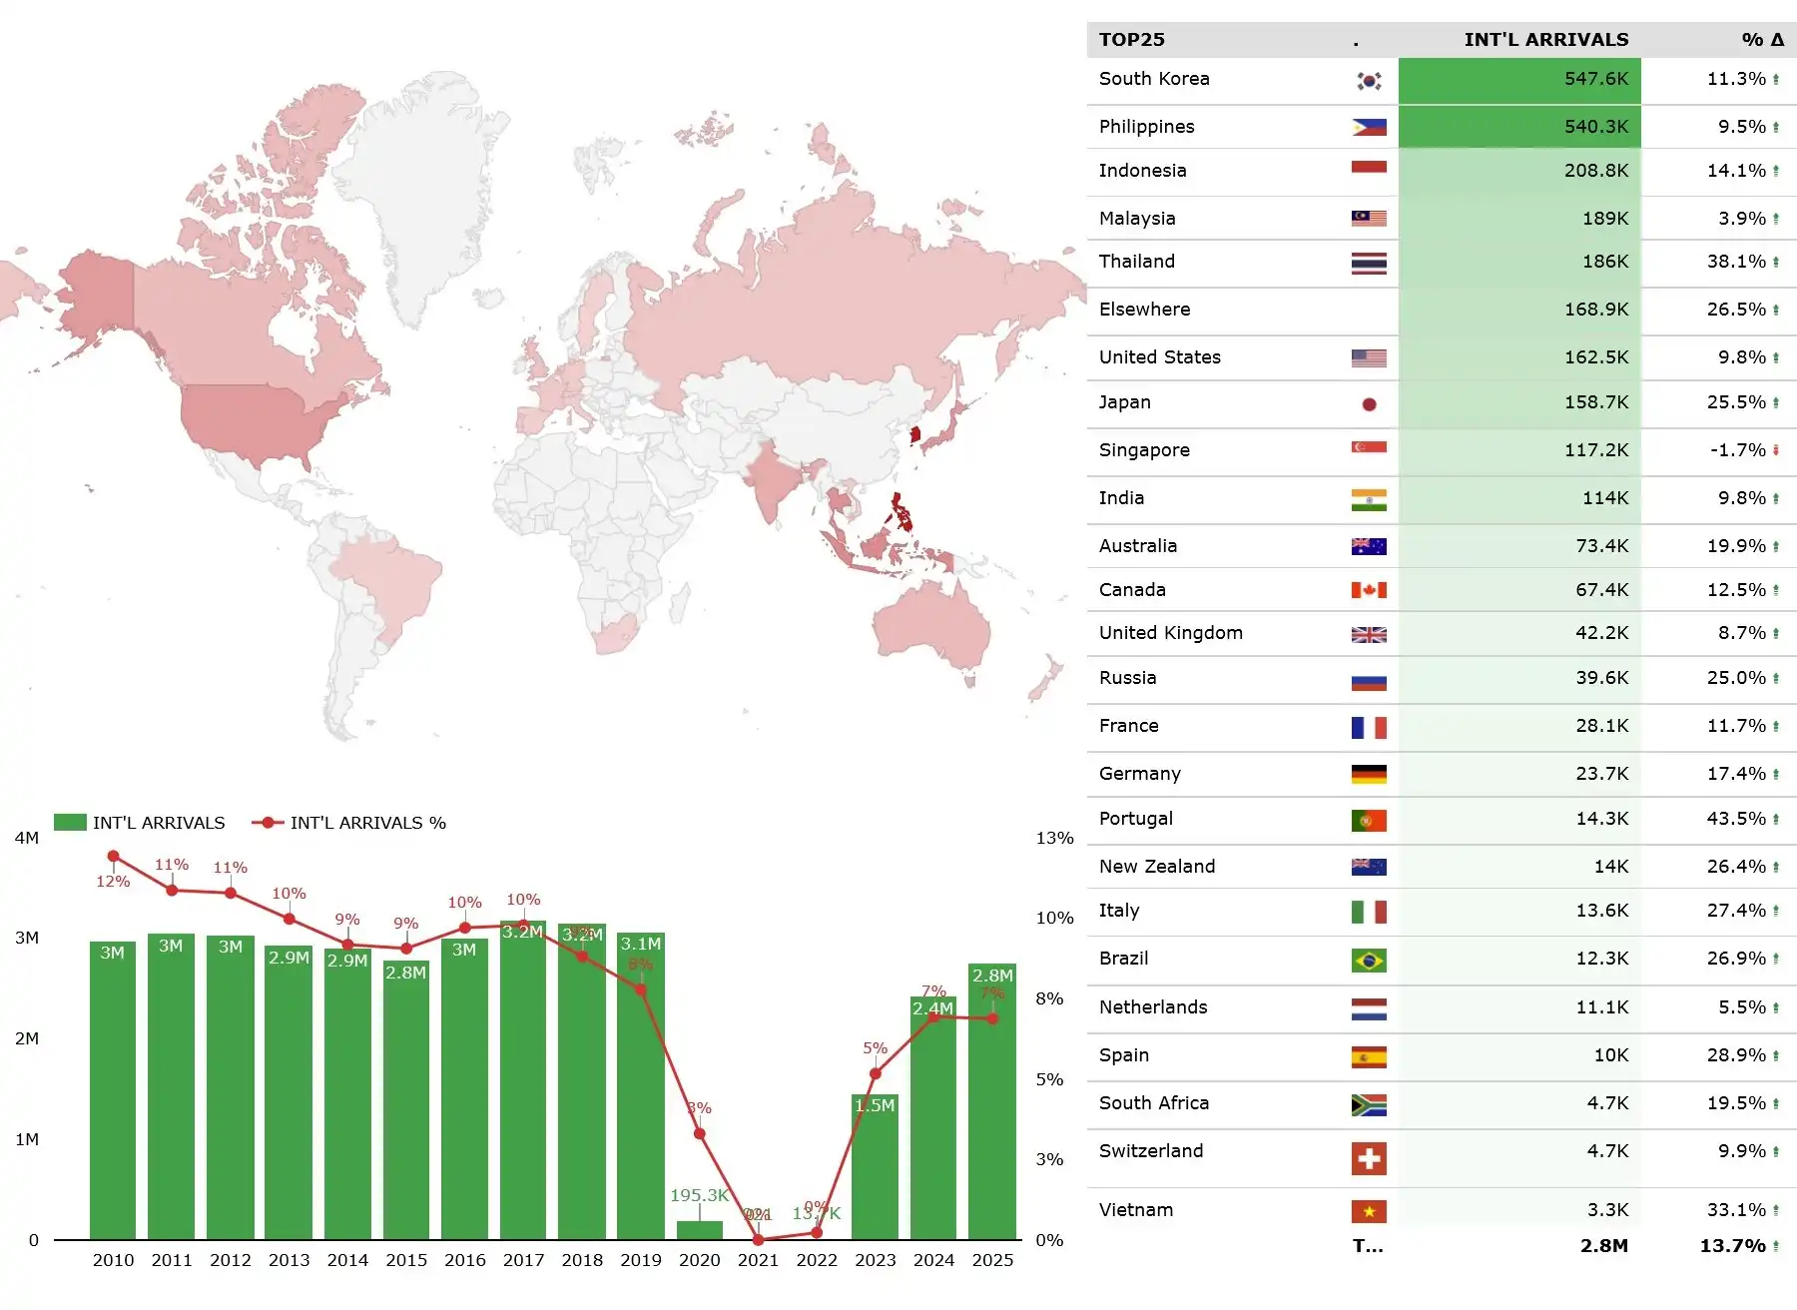Click the New Zealand flag icon
1797x1310 pixels.
pyautogui.click(x=1369, y=867)
